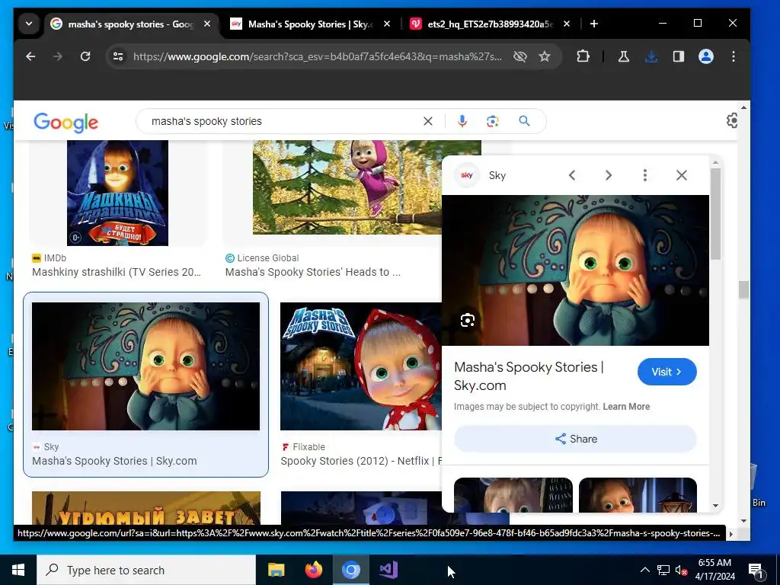Open first related image in preview panel
The image size is (780, 585).
pos(513,494)
